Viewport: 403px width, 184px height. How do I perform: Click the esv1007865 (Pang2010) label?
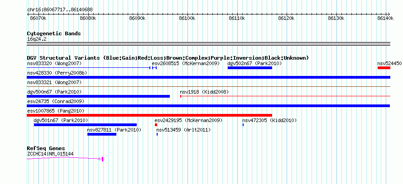(x=56, y=111)
